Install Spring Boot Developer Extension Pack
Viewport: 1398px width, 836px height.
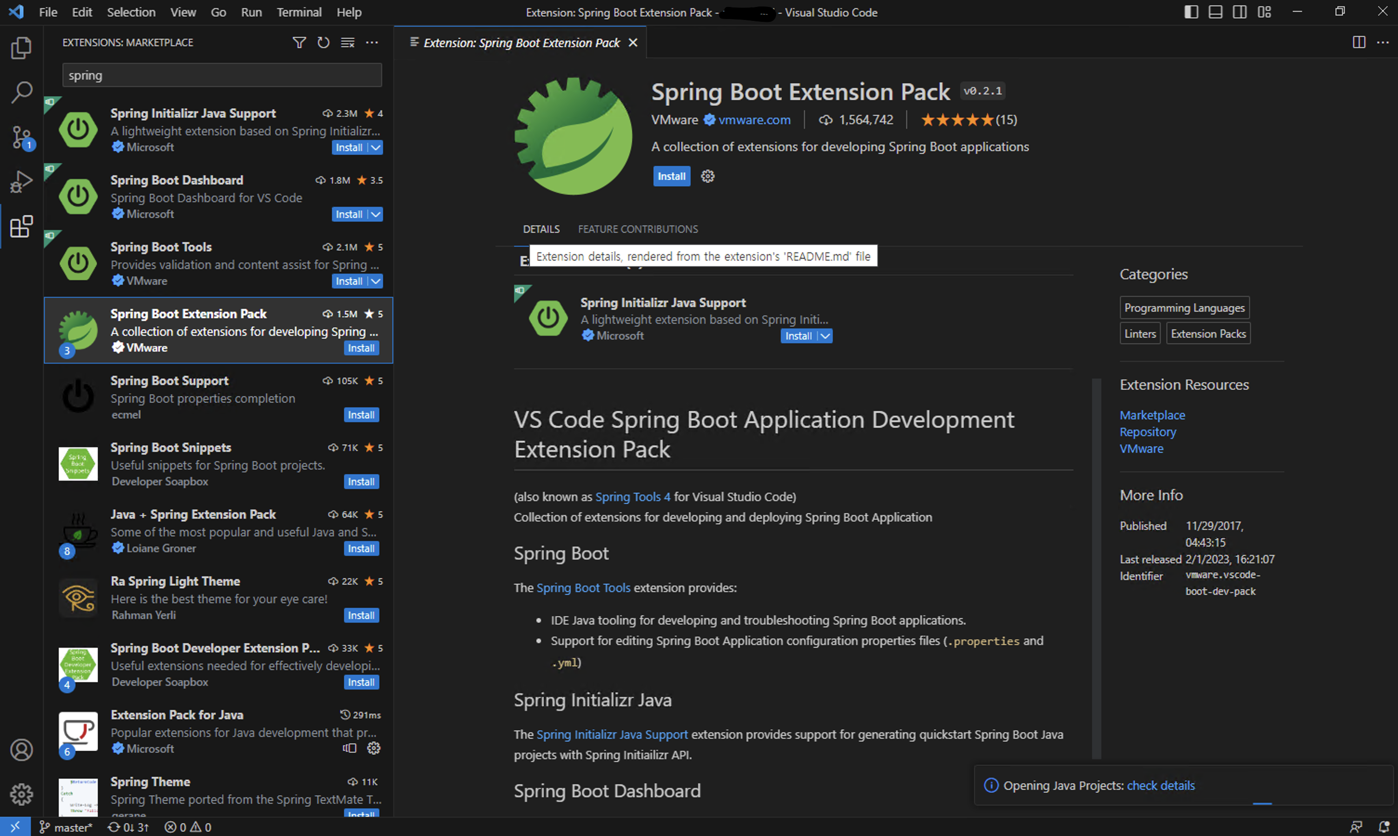click(361, 683)
